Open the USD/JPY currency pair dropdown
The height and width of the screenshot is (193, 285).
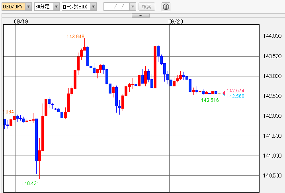28,7
